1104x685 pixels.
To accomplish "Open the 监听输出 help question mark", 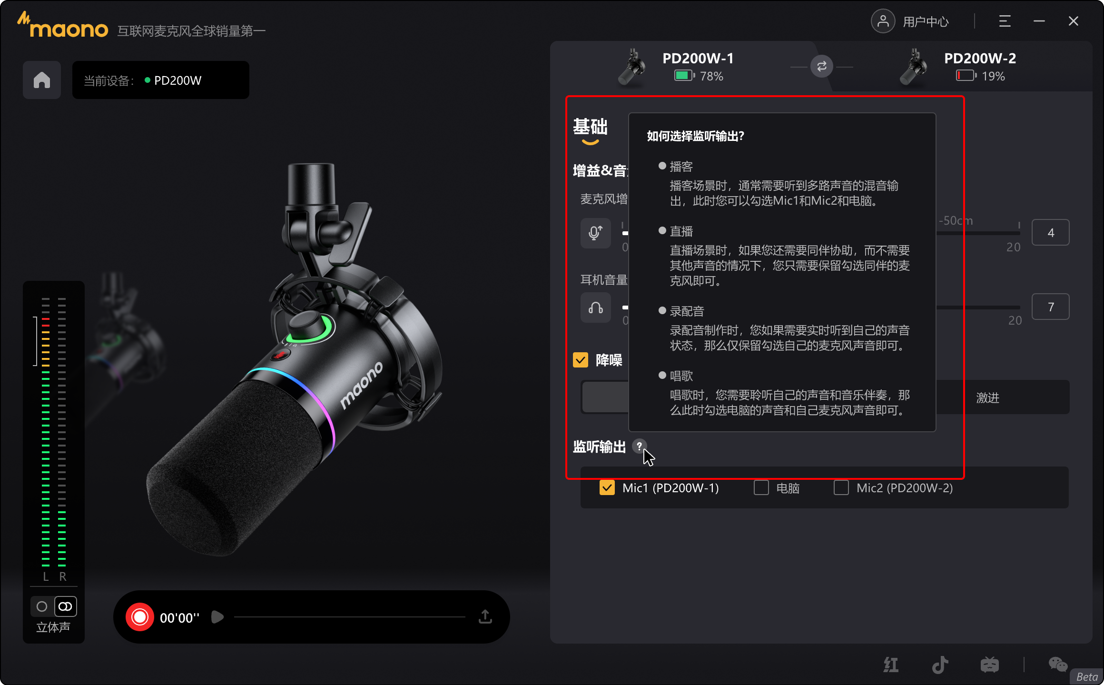I will click(x=639, y=446).
